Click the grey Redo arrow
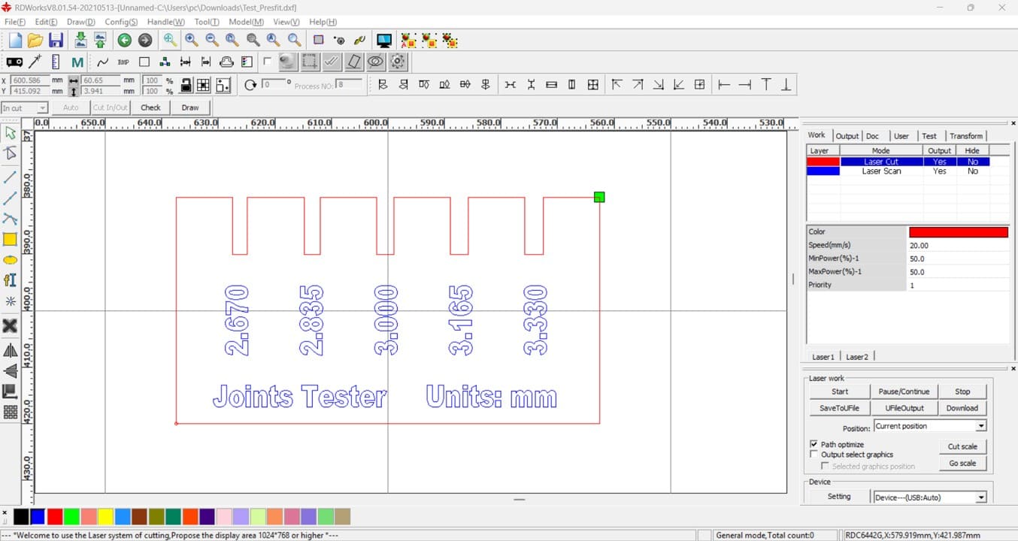The width and height of the screenshot is (1018, 541). tap(144, 41)
